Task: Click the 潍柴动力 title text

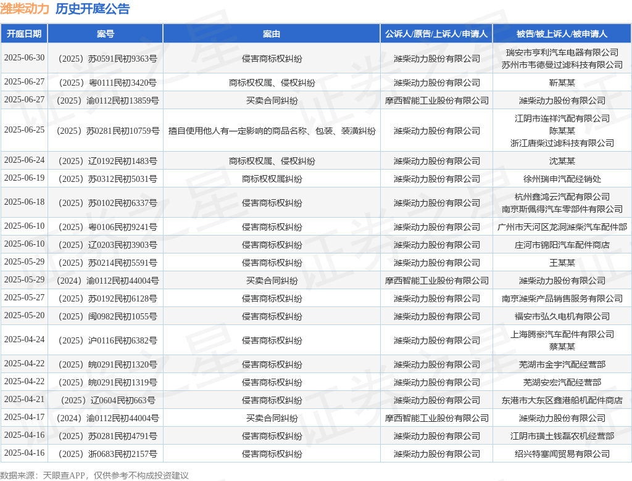Action: click(25, 9)
